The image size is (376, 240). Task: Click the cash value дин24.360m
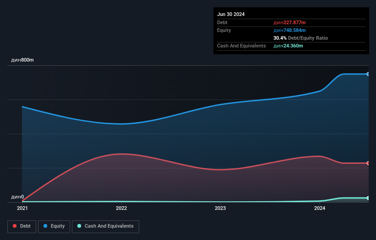pyautogui.click(x=288, y=46)
